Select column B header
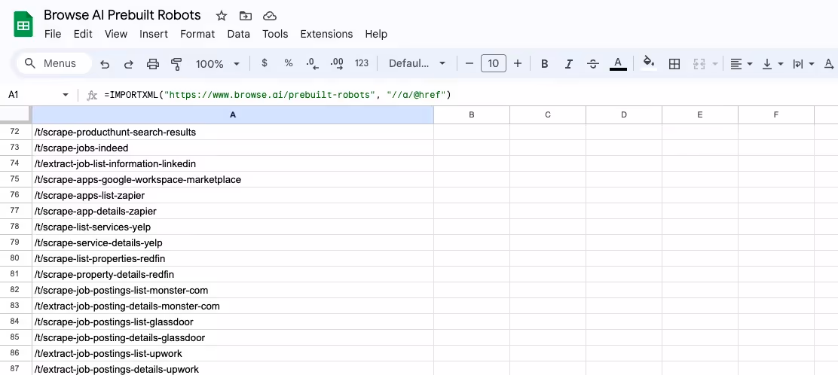838x375 pixels. click(472, 114)
